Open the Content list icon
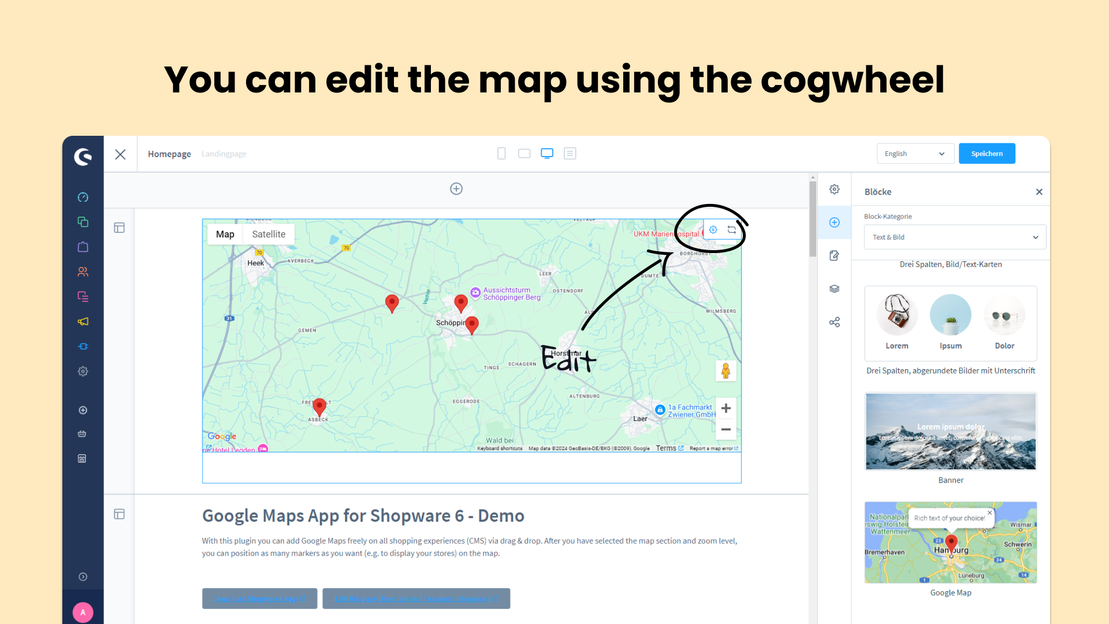The height and width of the screenshot is (624, 1109). [83, 296]
